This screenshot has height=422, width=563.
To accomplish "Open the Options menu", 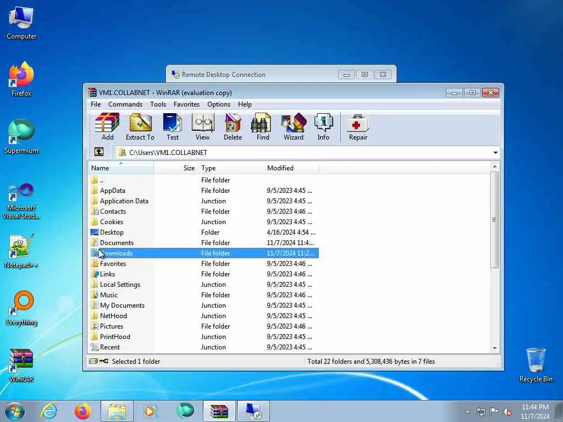I will [x=219, y=104].
